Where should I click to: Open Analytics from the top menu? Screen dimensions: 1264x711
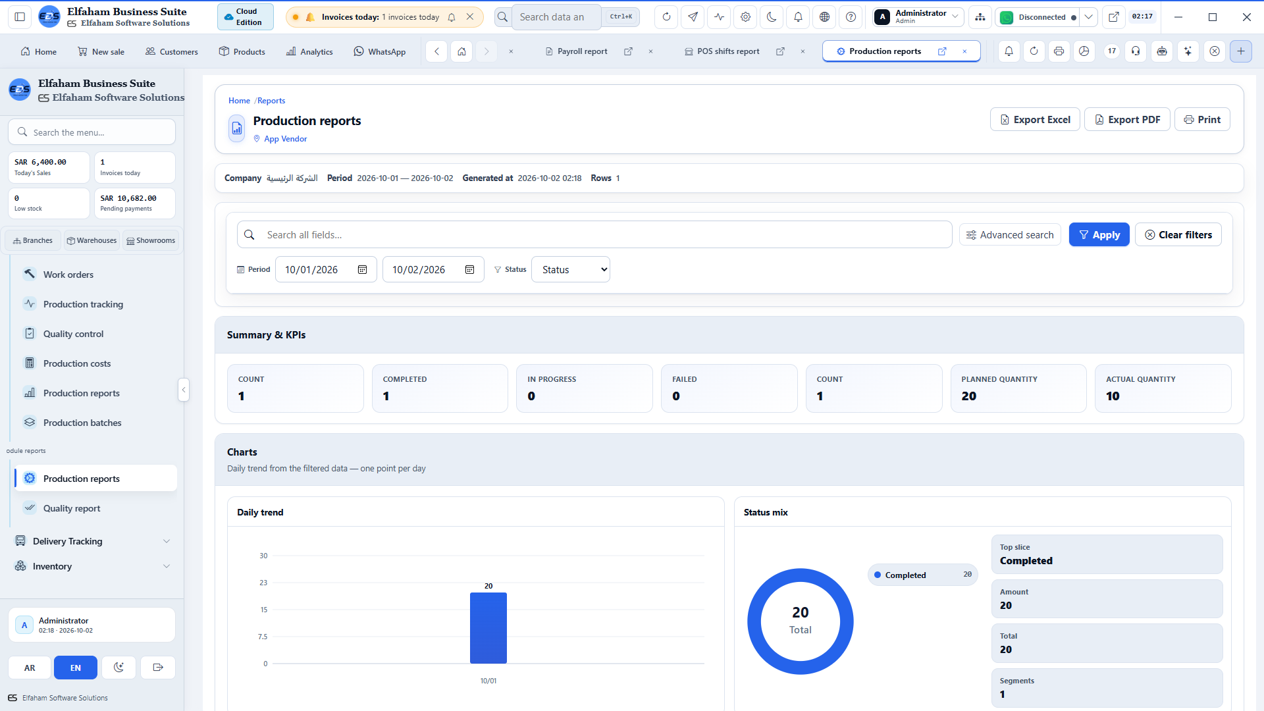(309, 51)
